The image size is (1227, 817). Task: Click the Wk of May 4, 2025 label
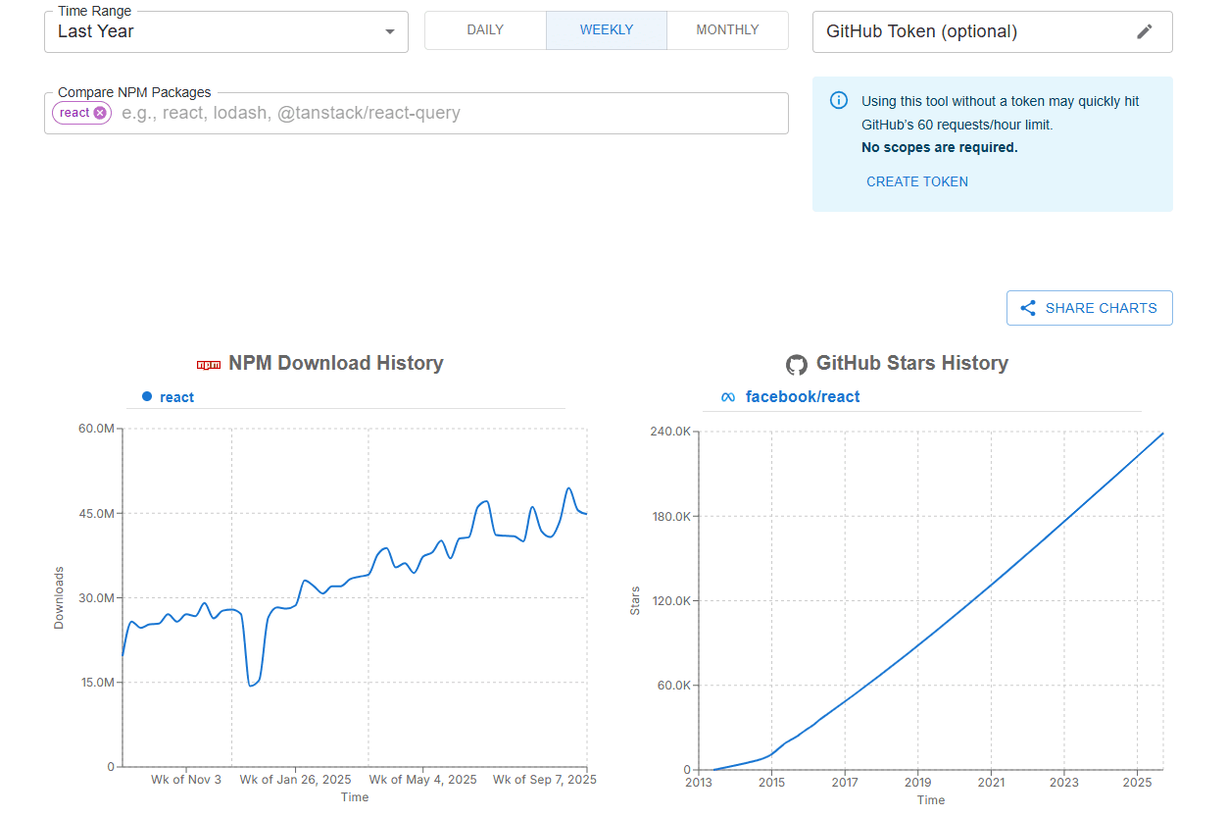[422, 780]
